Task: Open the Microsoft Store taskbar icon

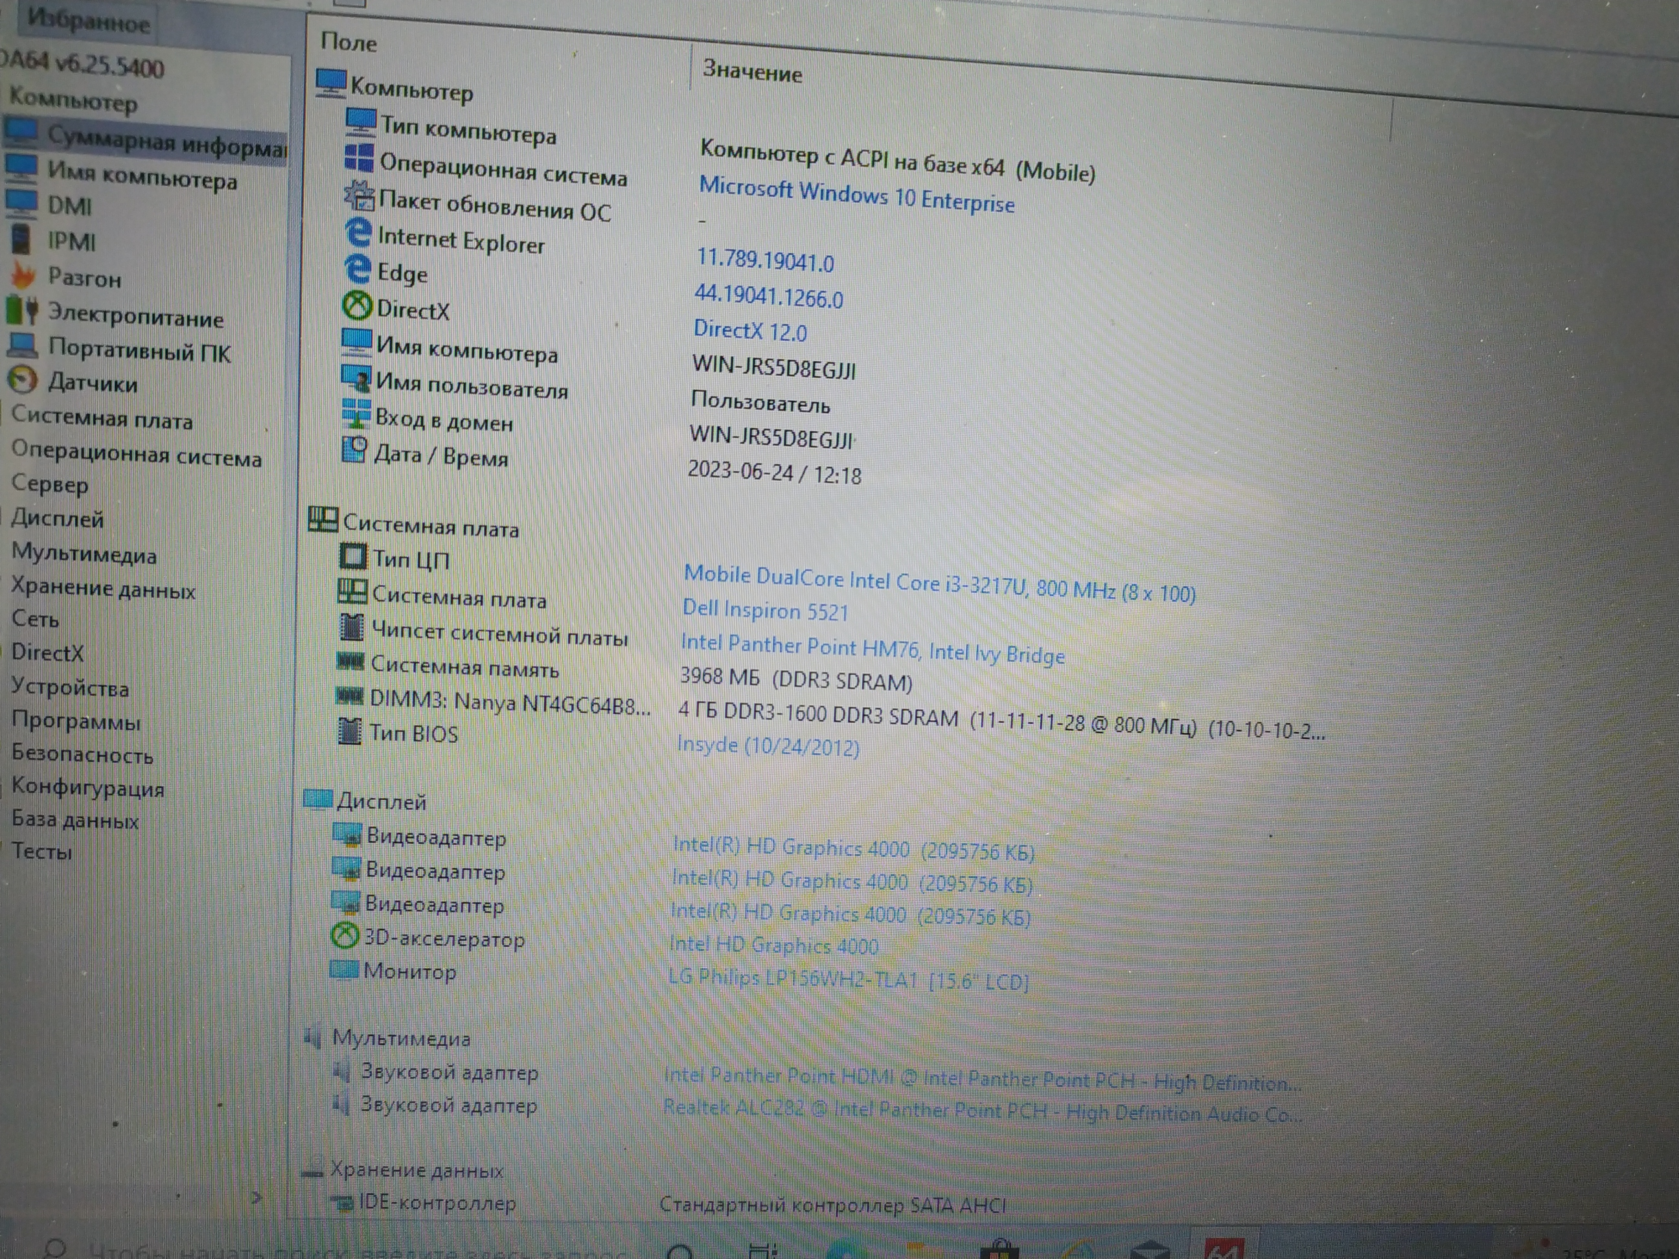Action: click(x=999, y=1249)
